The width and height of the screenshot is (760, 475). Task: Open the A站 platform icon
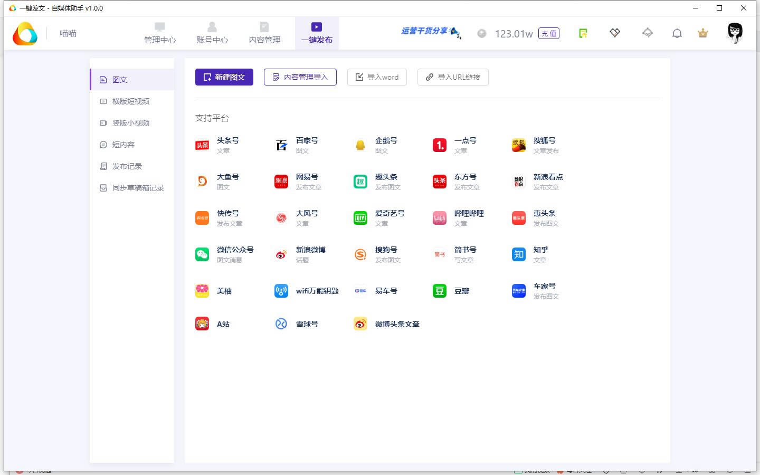pyautogui.click(x=202, y=324)
